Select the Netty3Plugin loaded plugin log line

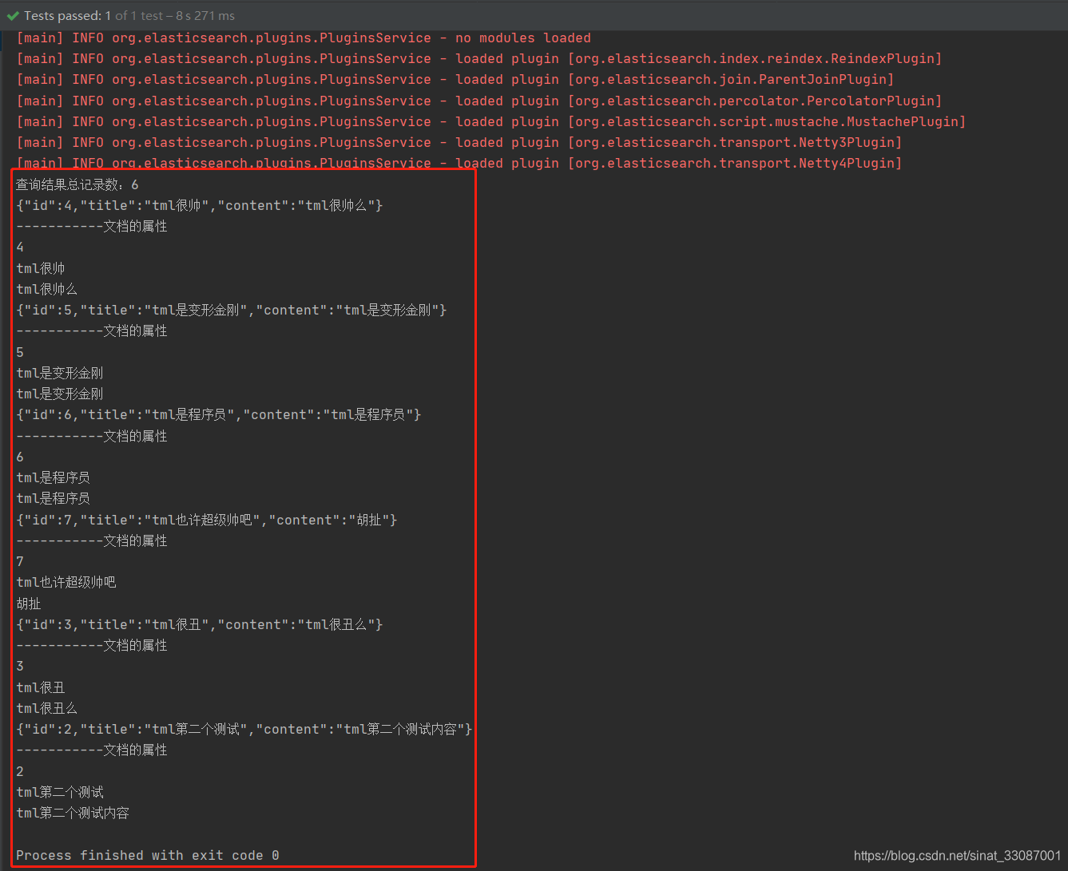pos(459,142)
